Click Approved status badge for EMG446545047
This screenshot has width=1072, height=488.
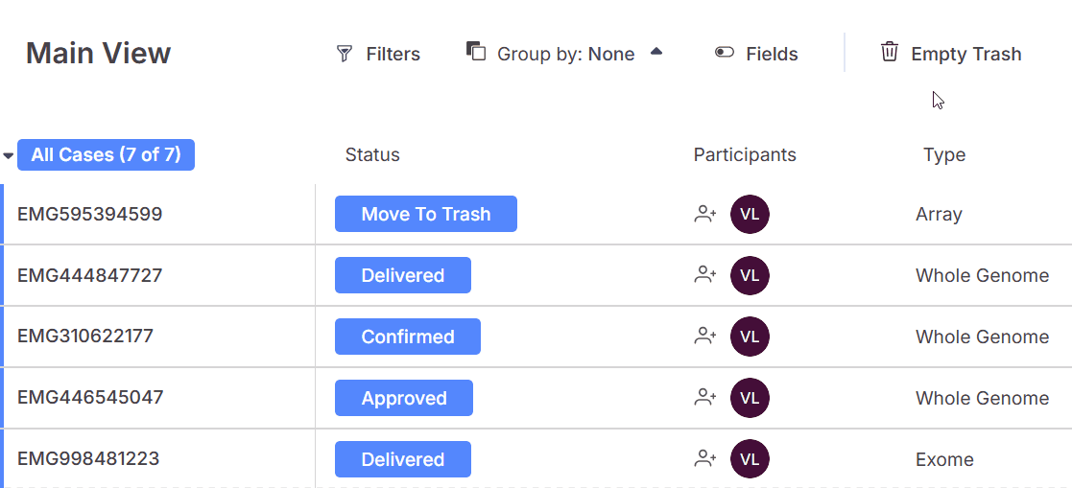[403, 398]
